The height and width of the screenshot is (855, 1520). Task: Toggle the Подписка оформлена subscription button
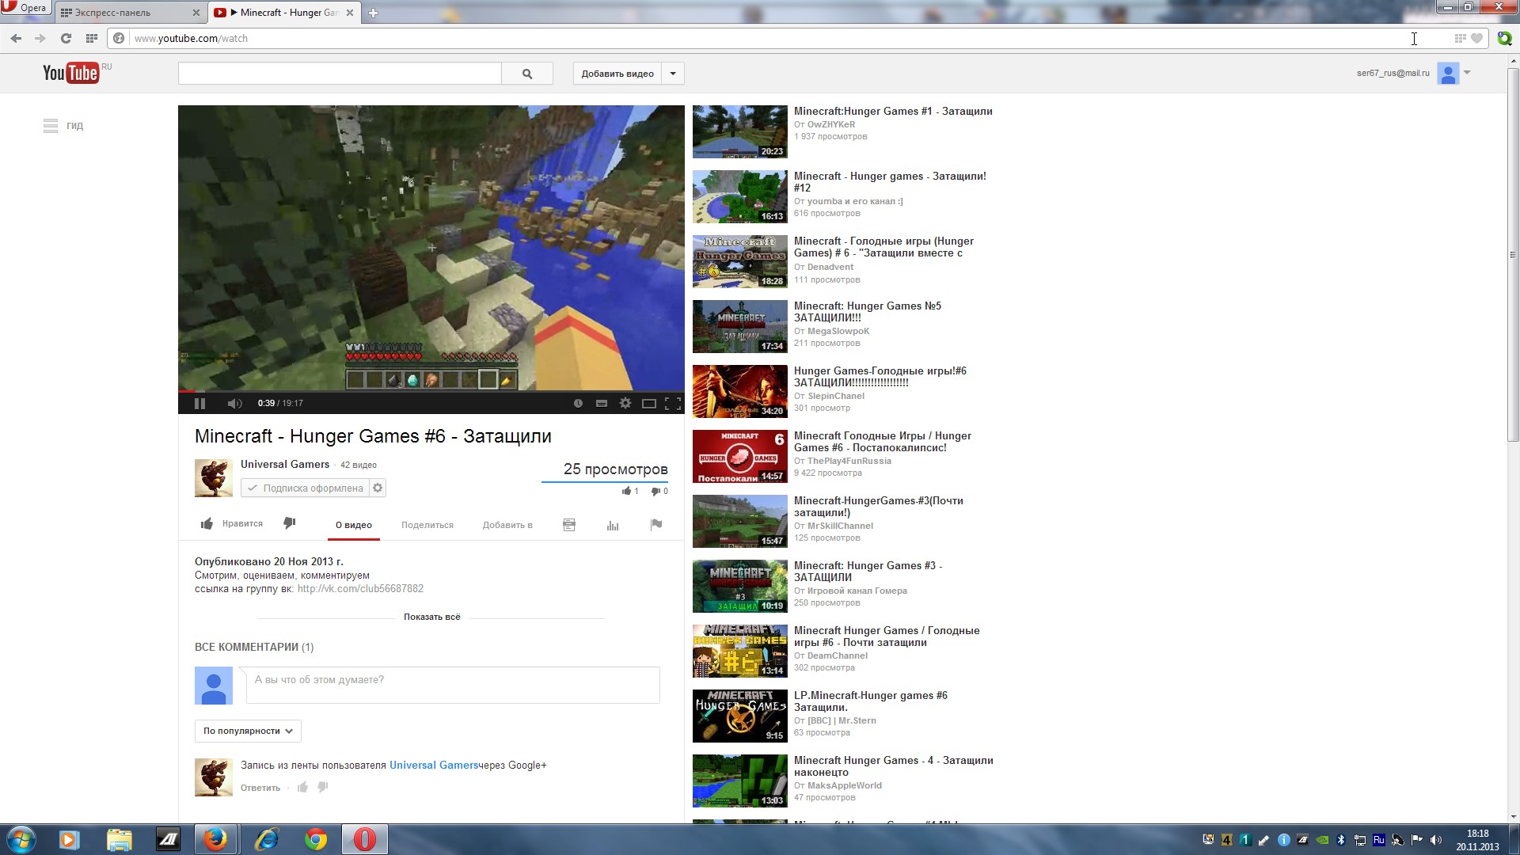point(305,488)
